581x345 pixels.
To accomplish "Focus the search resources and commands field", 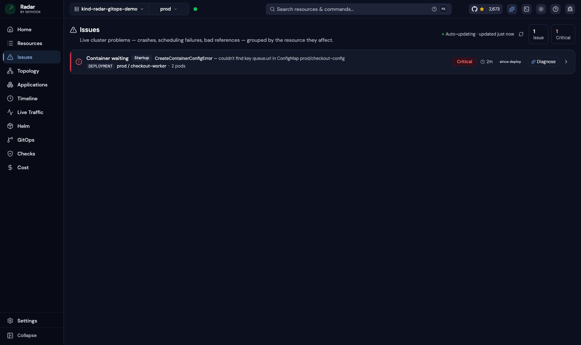I will click(x=358, y=9).
